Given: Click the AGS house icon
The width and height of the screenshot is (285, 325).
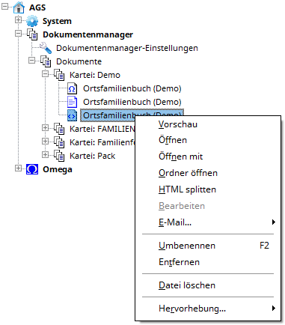Looking at the screenshot, I should click(x=19, y=7).
